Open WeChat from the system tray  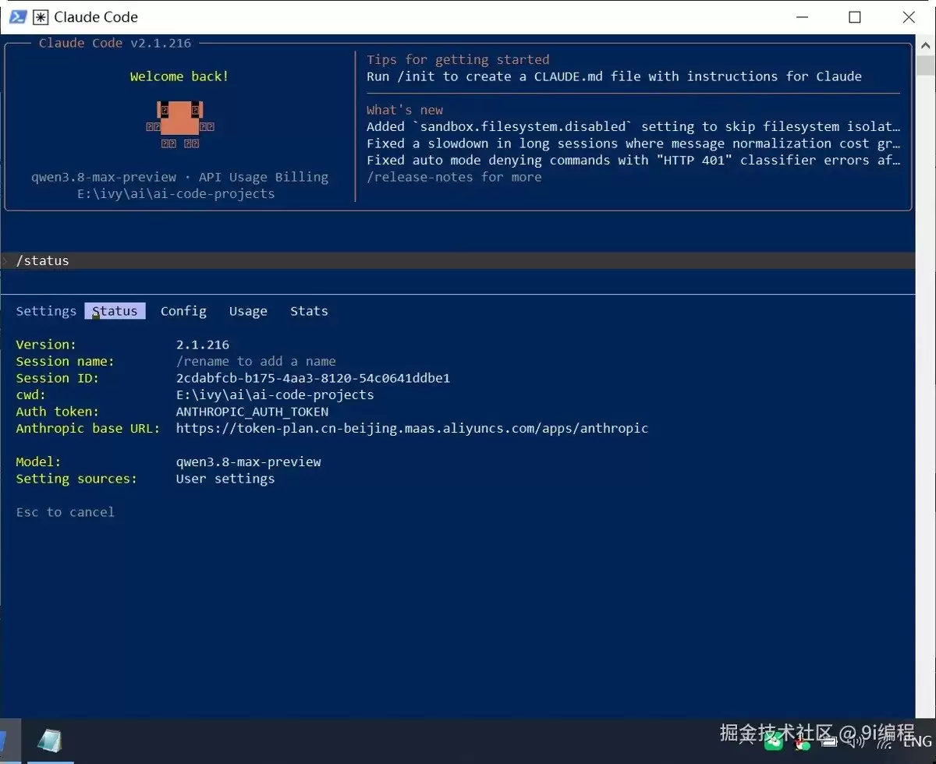774,742
